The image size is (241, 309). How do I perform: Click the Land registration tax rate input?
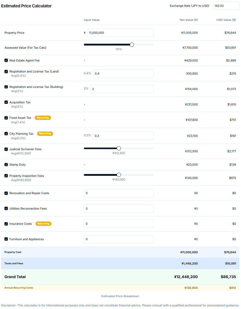[x=123, y=74]
